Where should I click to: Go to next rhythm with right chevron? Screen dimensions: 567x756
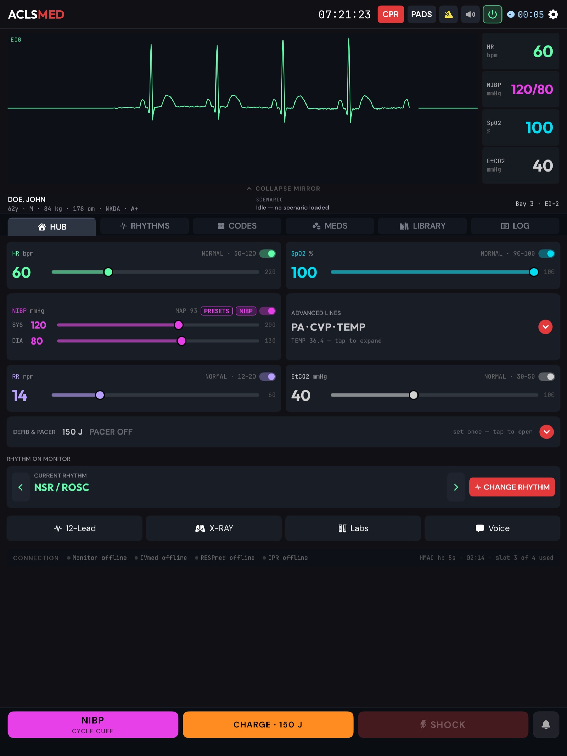coord(456,487)
